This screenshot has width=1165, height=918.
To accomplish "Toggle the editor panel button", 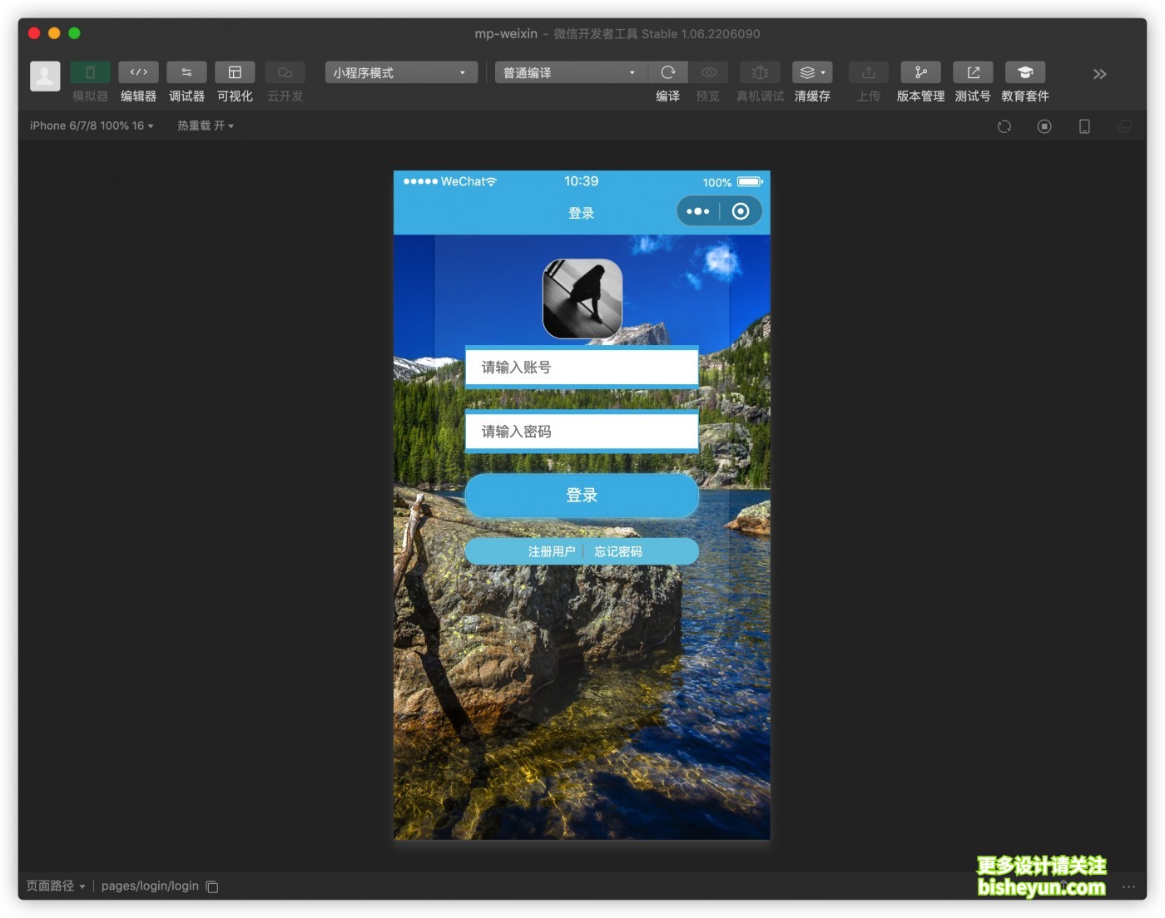I will tap(138, 73).
